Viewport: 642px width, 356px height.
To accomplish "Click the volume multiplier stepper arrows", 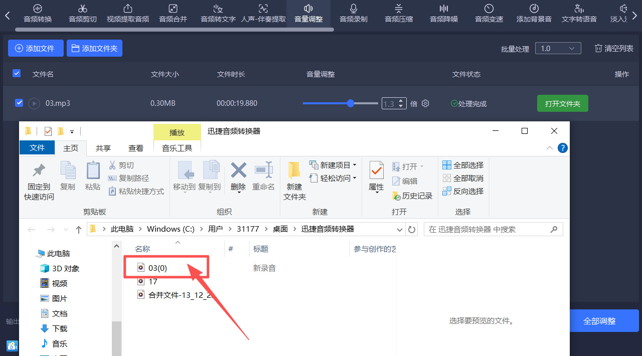I will coord(401,103).
